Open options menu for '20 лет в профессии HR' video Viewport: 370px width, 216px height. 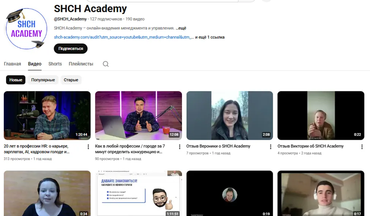(x=88, y=147)
